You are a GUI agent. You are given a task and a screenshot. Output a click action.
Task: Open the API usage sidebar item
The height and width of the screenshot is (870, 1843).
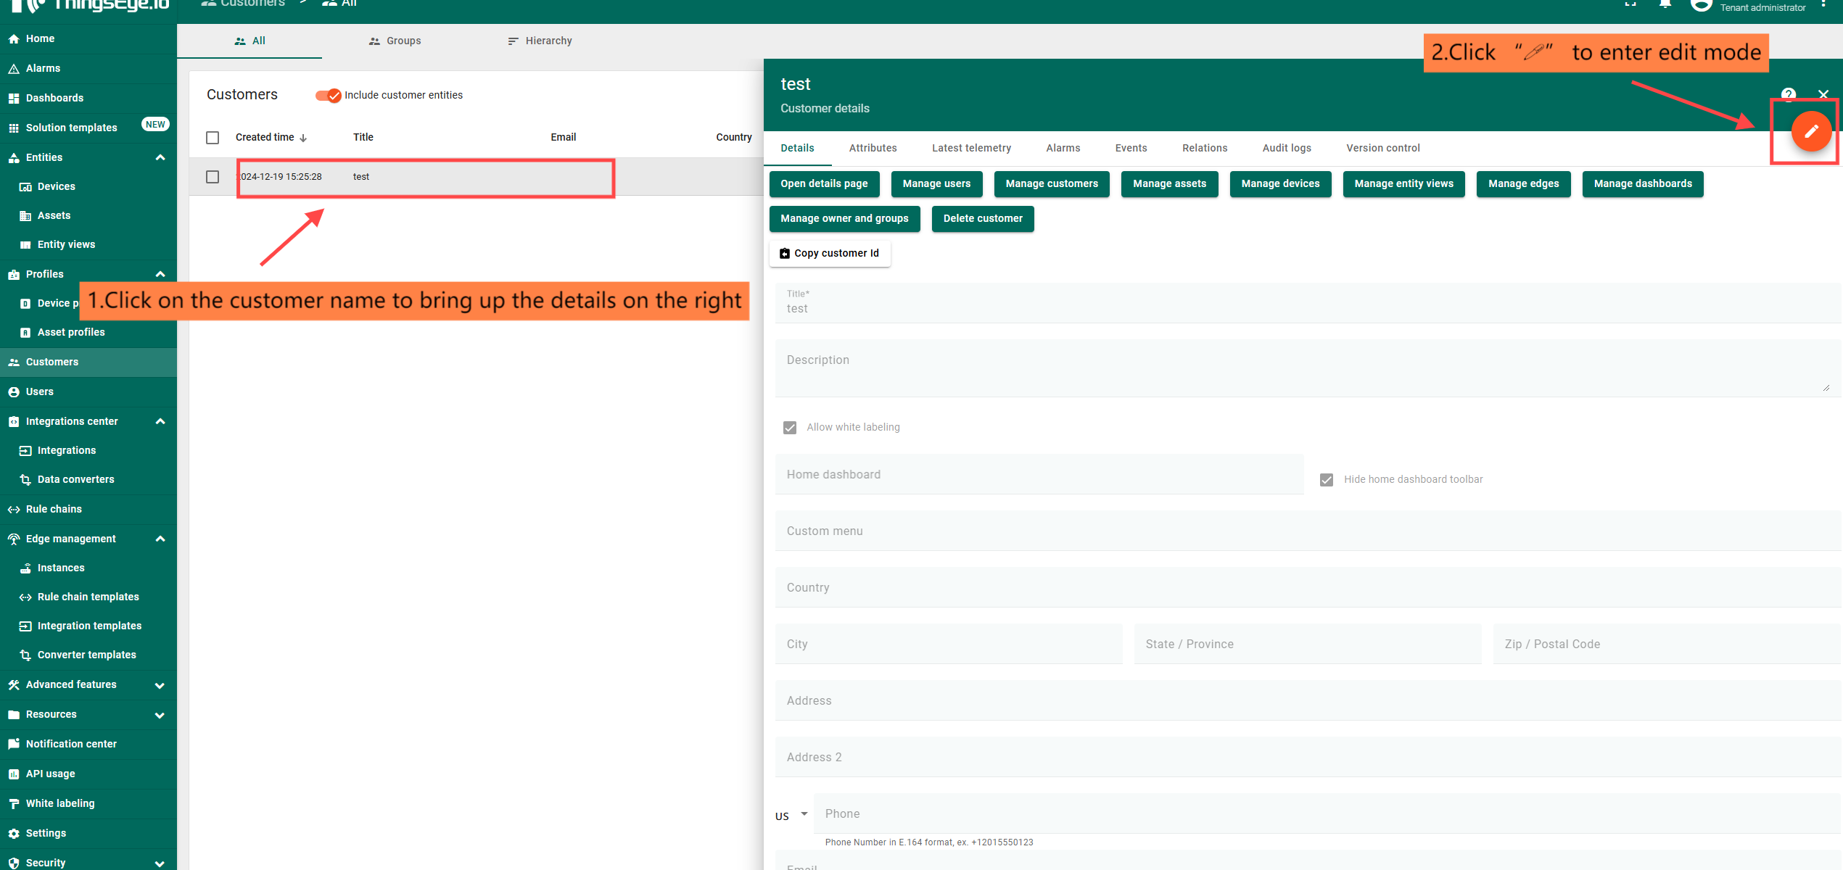click(50, 774)
